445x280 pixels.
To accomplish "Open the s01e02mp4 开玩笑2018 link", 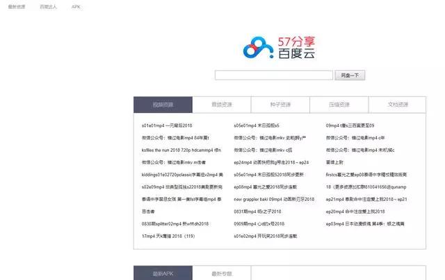I will pyautogui.click(x=266, y=236).
